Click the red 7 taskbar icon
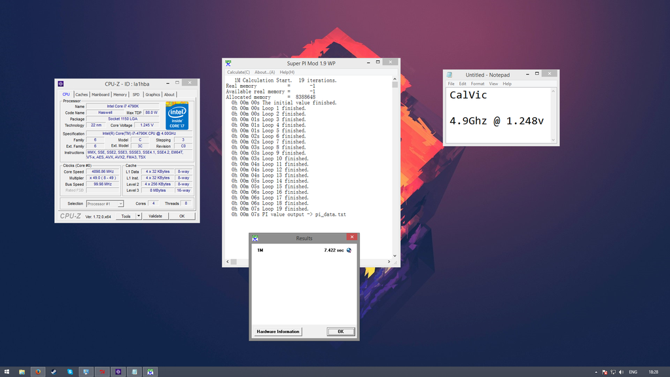The image size is (670, 377). (x=102, y=372)
